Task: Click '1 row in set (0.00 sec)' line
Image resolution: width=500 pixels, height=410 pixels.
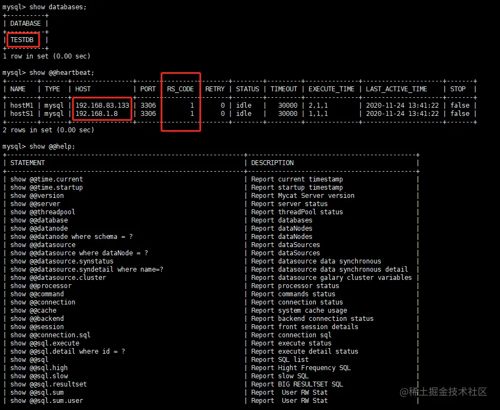Action: tap(46, 56)
